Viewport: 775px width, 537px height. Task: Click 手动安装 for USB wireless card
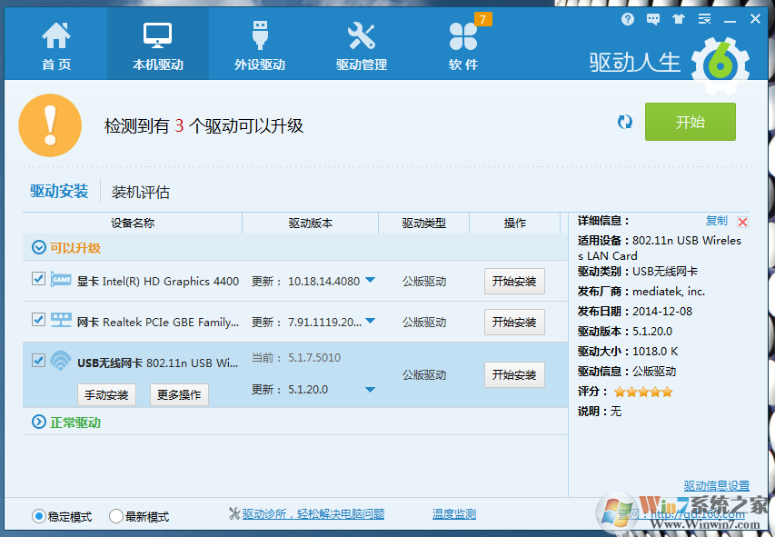106,394
